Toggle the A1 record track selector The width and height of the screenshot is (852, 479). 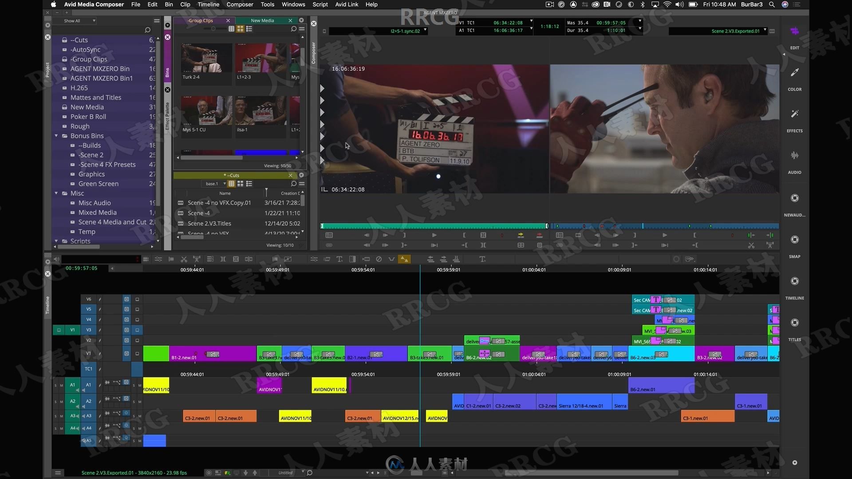point(88,385)
